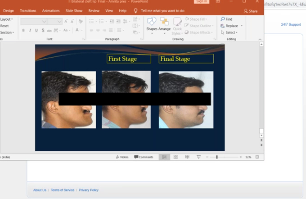Convert to SmartArt icon
The width and height of the screenshot is (306, 199).
[136, 32]
